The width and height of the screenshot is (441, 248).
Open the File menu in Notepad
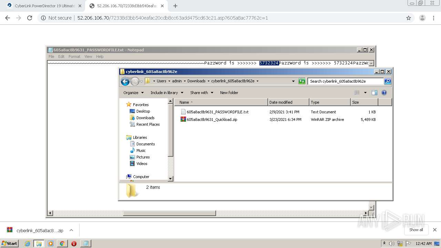[x=51, y=56]
